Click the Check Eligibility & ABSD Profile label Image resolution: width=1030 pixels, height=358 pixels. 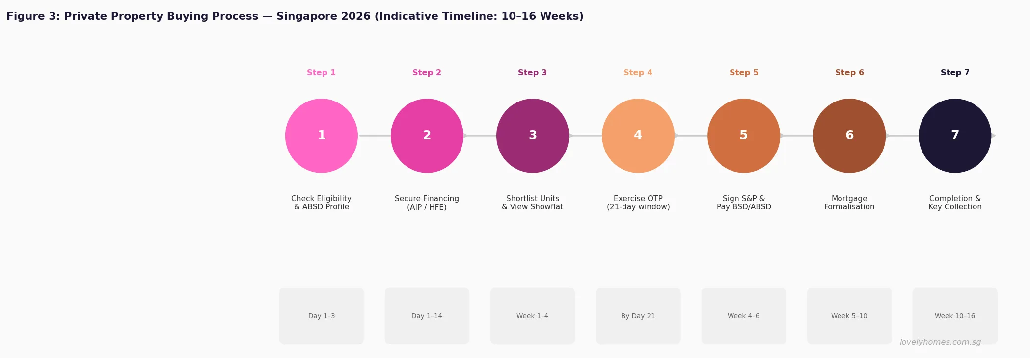tap(322, 203)
